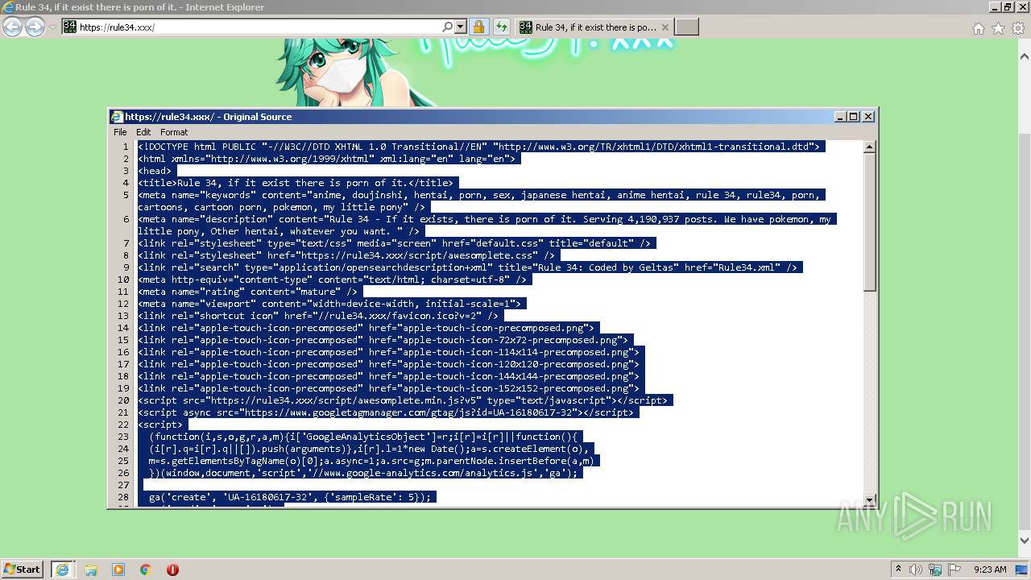Click the volume speaker tray icon
This screenshot has width=1031, height=580.
click(x=916, y=570)
